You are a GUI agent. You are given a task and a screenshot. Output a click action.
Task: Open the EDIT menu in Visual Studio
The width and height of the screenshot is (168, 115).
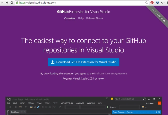coord(15,103)
